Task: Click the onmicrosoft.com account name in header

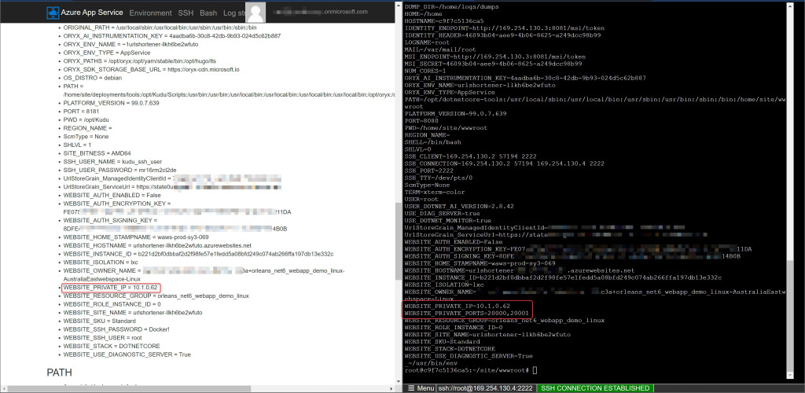Action: pyautogui.click(x=321, y=12)
